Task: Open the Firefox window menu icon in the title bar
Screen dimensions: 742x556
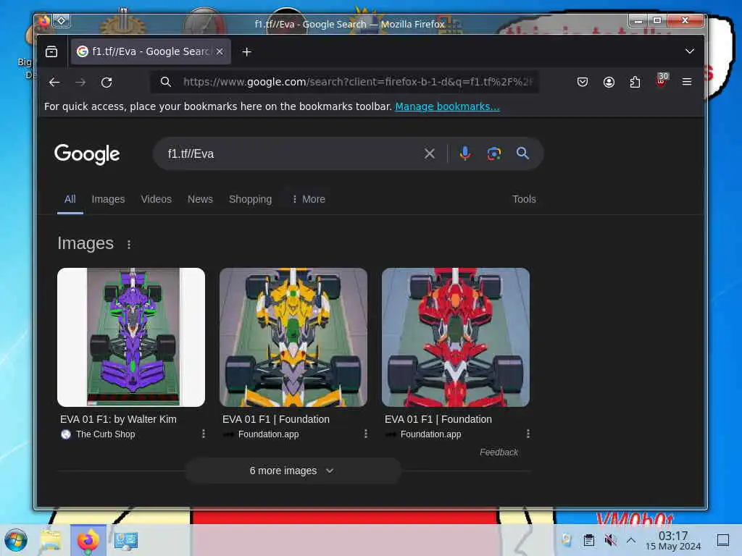Action: pyautogui.click(x=44, y=21)
